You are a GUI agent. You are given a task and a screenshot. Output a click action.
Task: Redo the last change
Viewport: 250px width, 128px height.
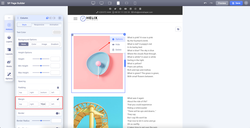(211, 3)
